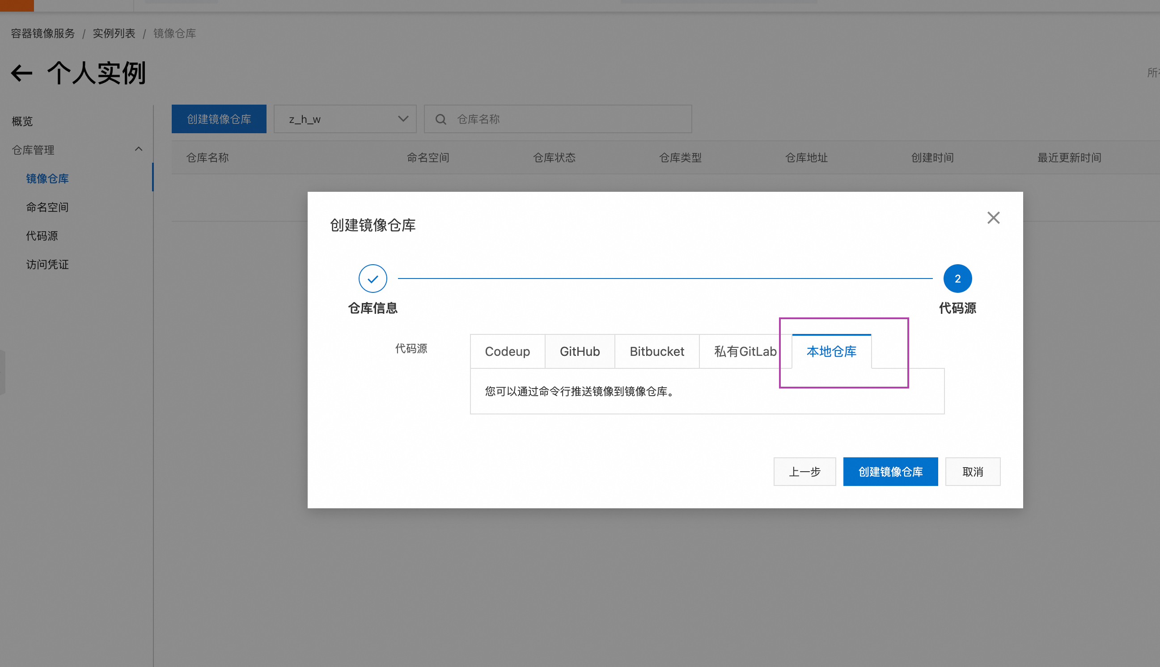Viewport: 1160px width, 667px height.
Task: Switch to the Codeup tab
Action: 507,351
